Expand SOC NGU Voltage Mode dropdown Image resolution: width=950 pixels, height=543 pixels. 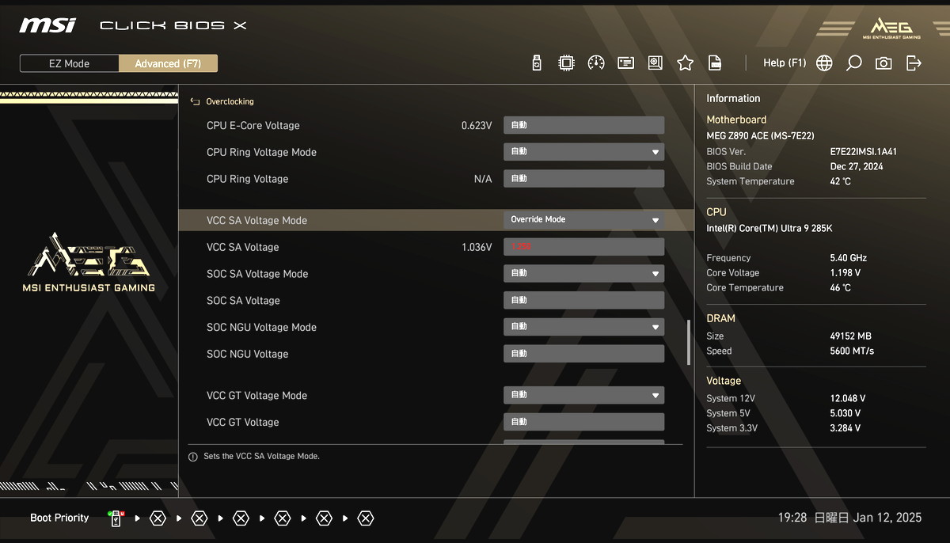coord(584,327)
